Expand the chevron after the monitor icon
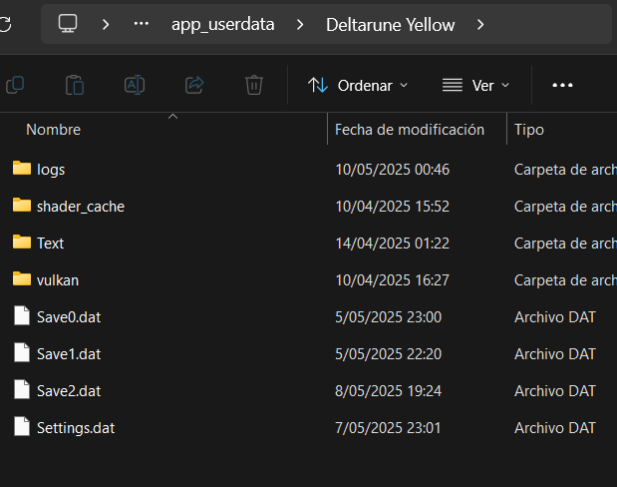This screenshot has height=487, width=617. coord(106,25)
